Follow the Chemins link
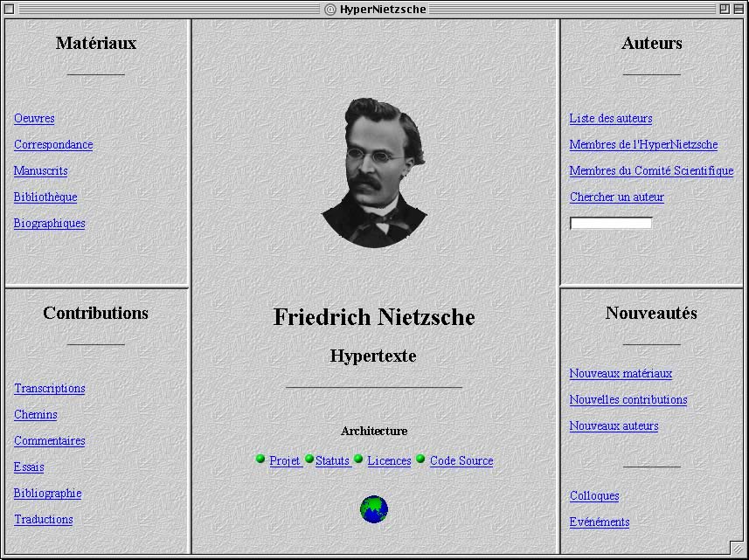Image resolution: width=749 pixels, height=560 pixels. point(35,415)
